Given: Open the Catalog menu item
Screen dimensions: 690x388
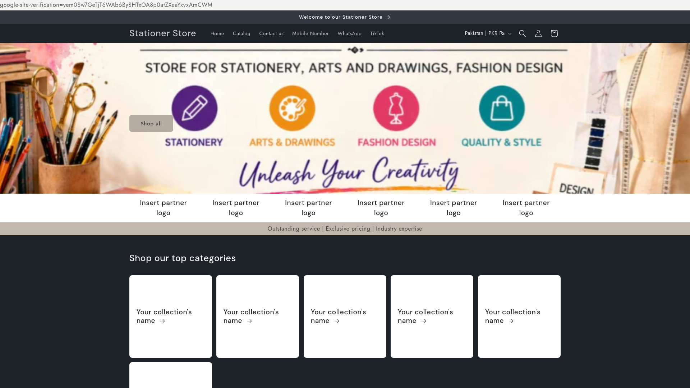Looking at the screenshot, I should pyautogui.click(x=241, y=33).
